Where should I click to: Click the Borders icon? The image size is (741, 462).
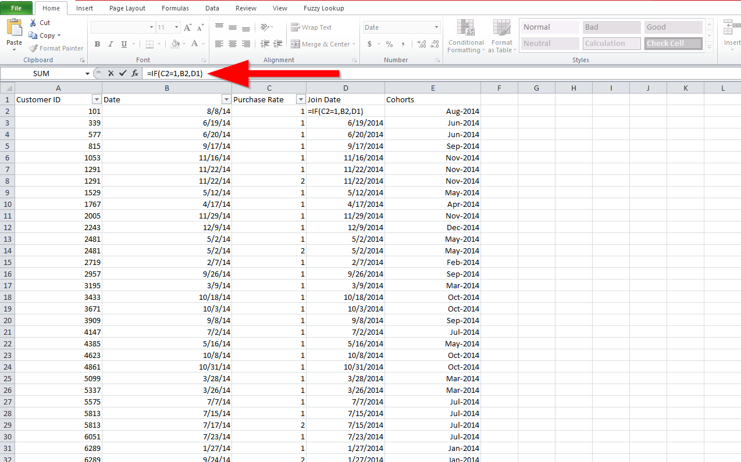(x=149, y=44)
